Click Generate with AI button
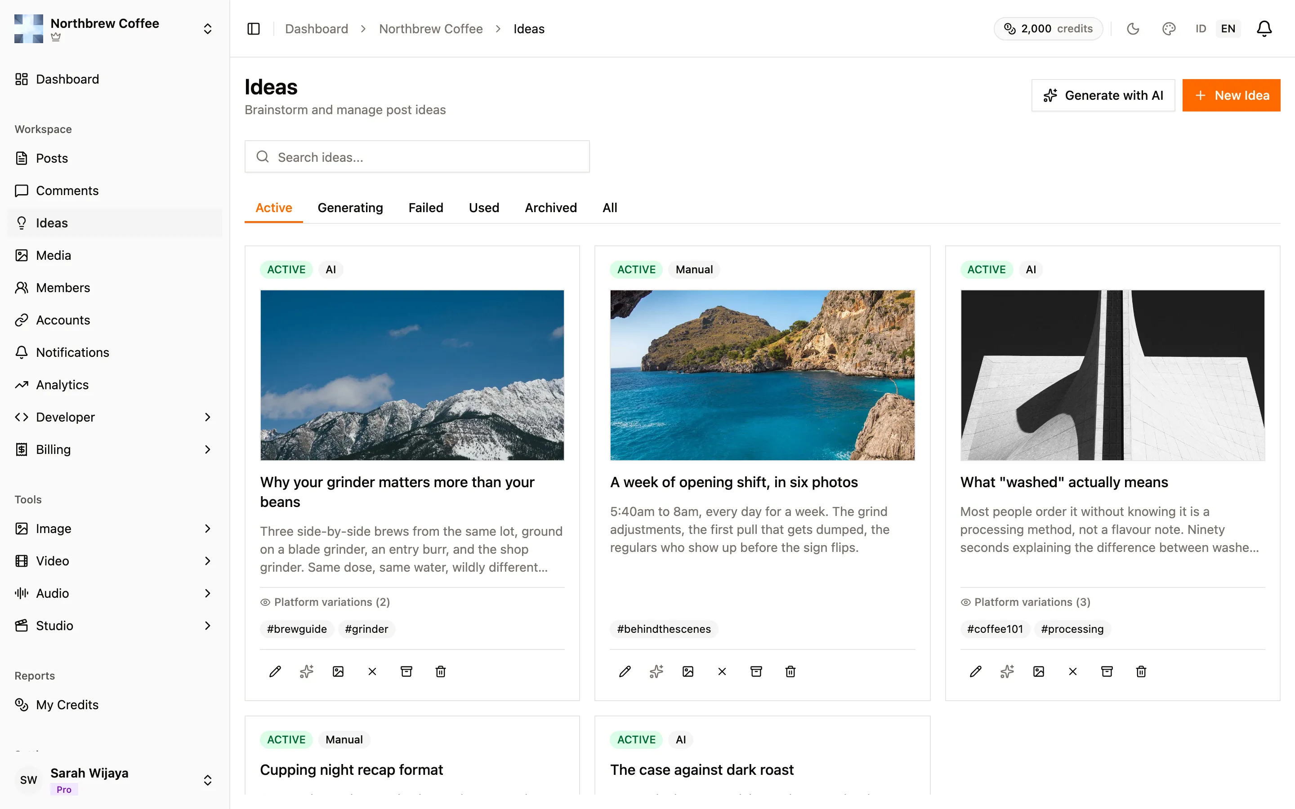 pos(1103,95)
